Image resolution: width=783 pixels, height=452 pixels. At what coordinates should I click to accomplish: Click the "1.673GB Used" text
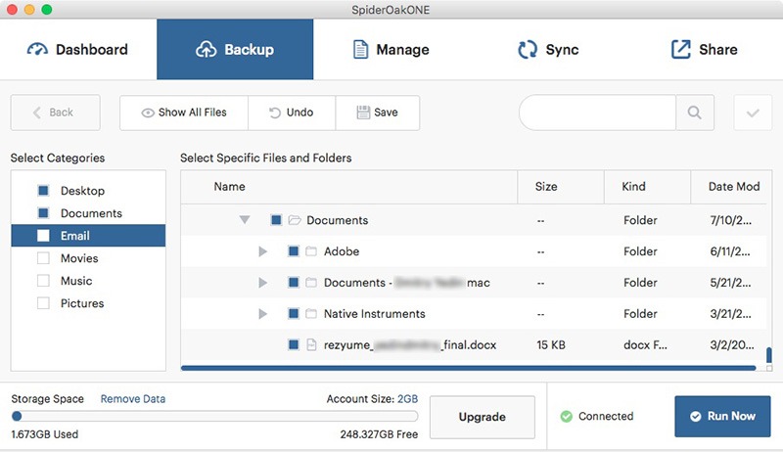click(x=45, y=434)
